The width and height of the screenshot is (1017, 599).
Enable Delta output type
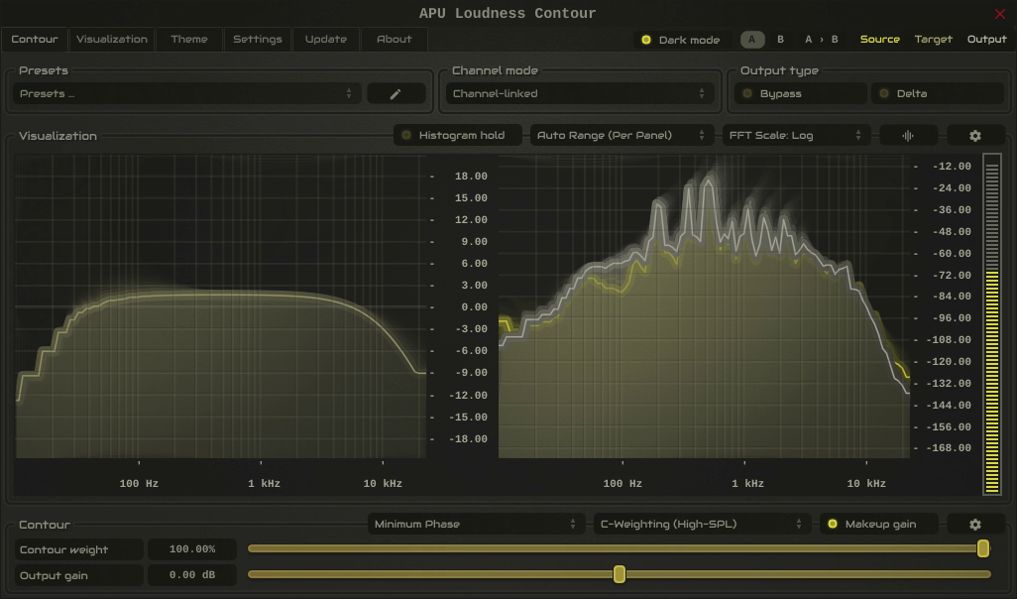[x=938, y=93]
